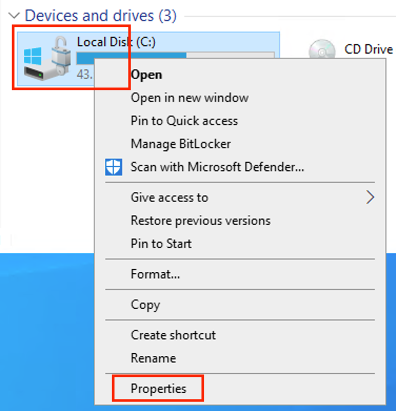Click Restore previous versions

[x=240, y=221]
